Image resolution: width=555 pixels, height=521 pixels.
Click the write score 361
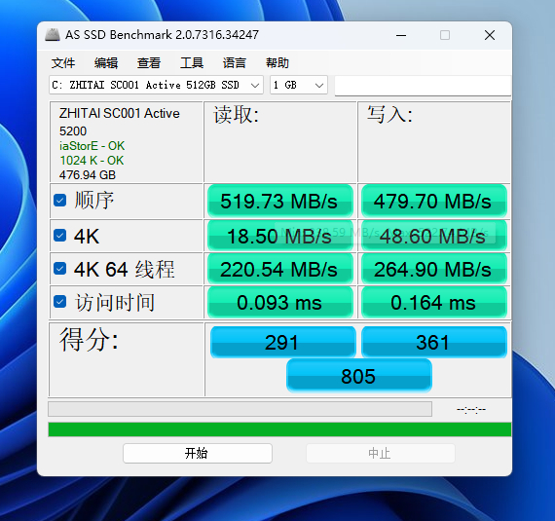click(434, 342)
